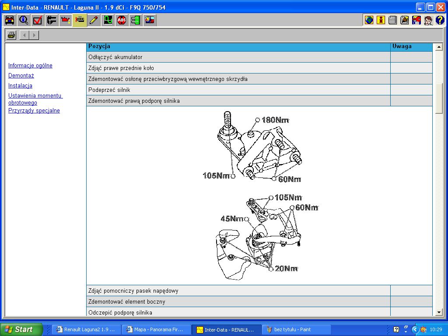
Task: Click the 'Pozycja' column header
Action: pos(238,47)
